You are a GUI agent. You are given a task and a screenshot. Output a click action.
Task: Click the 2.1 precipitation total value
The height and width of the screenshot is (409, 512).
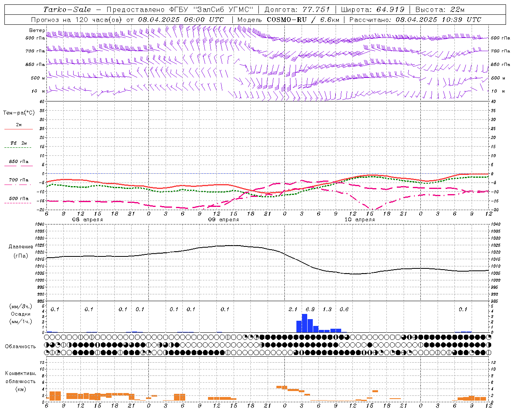[293, 310]
